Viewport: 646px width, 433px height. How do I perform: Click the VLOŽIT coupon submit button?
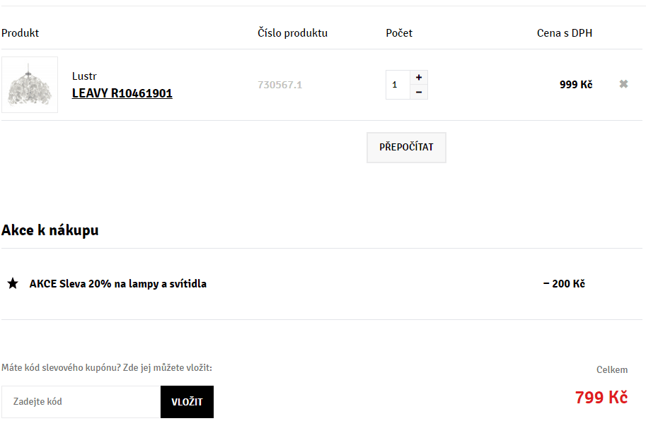coord(187,402)
